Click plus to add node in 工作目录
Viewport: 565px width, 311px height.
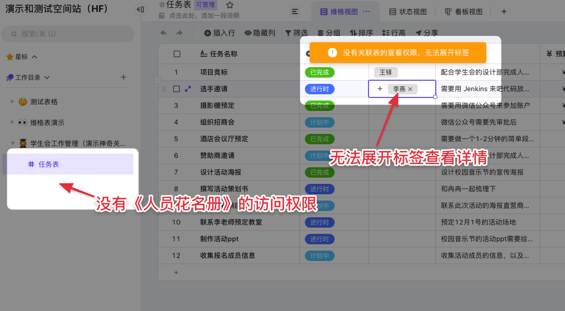click(124, 77)
